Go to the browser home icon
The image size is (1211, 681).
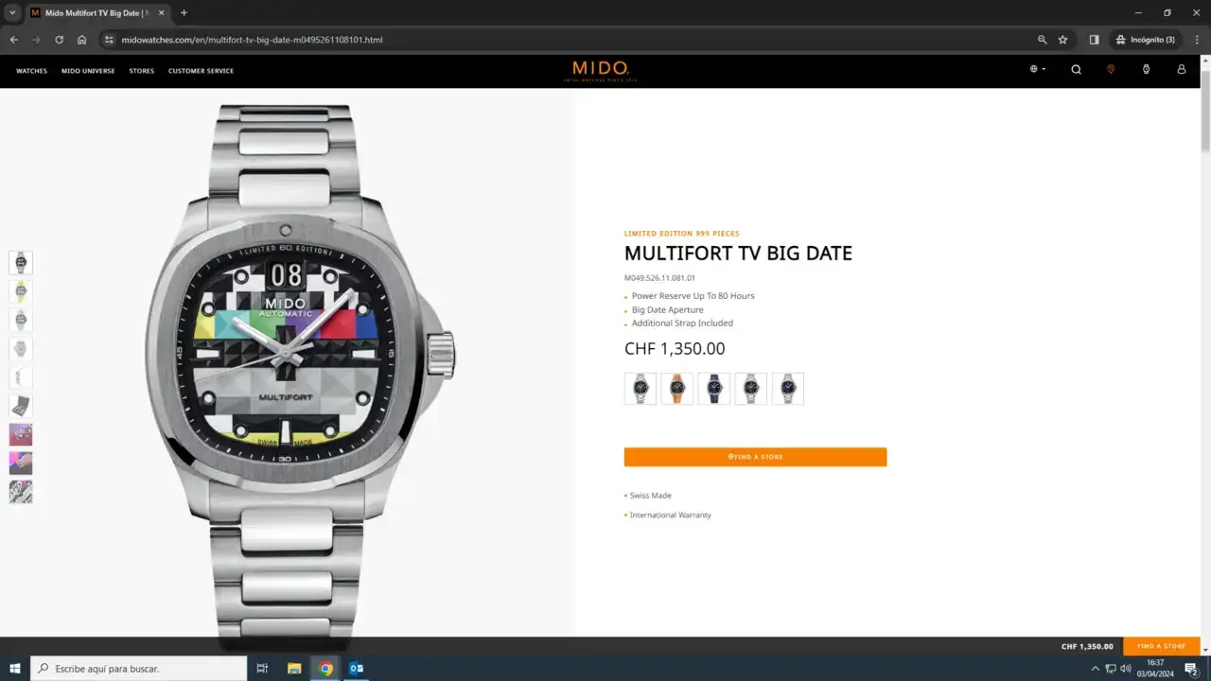[x=82, y=40]
